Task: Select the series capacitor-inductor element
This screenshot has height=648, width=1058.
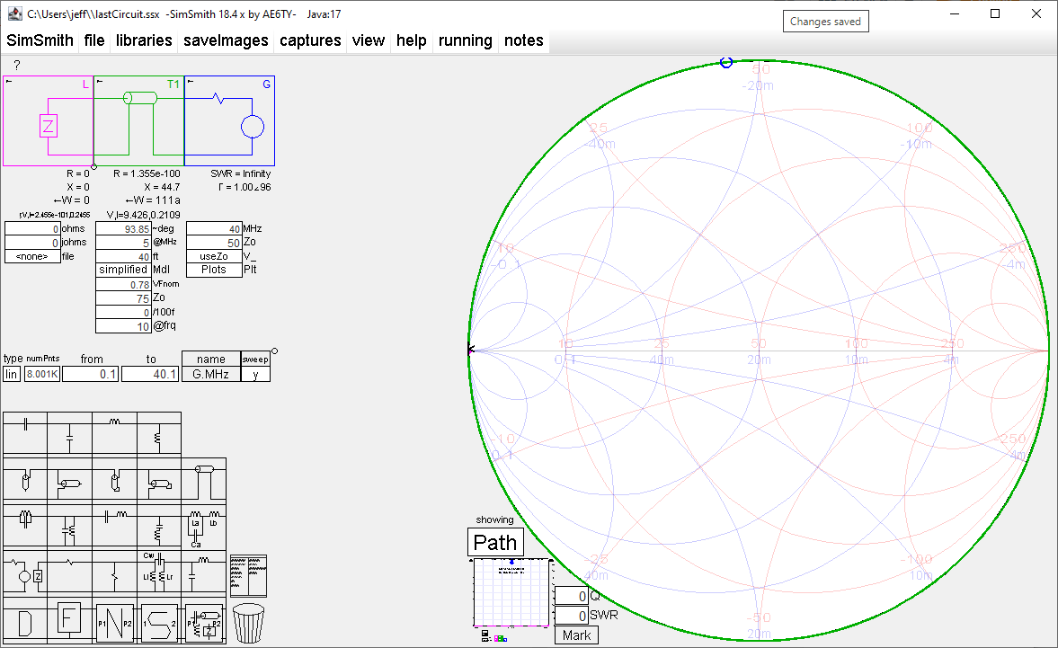Action: [114, 526]
